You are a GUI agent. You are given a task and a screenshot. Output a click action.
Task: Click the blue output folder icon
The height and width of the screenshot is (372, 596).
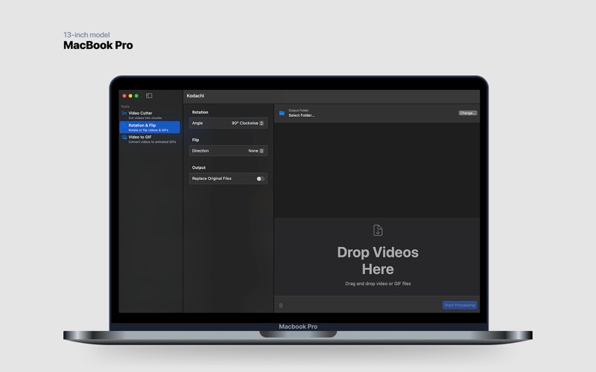(282, 113)
